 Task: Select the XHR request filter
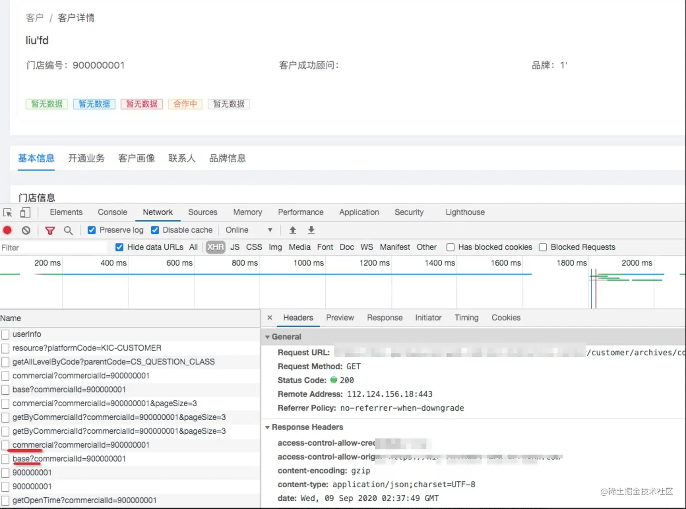coord(216,247)
